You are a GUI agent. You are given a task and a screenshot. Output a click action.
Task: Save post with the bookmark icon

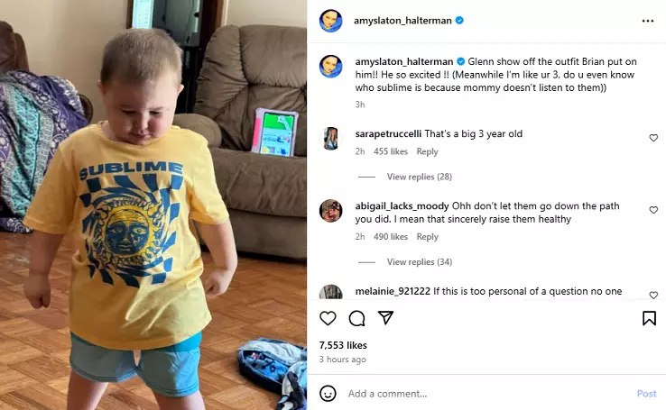[x=649, y=318]
